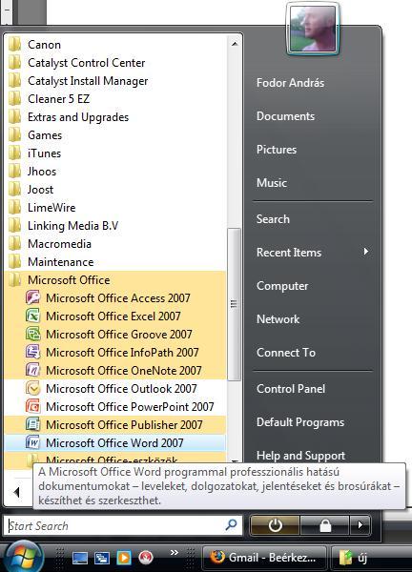Image resolution: width=412 pixels, height=572 pixels.
Task: Open the media player quick launch icon
Action: (x=124, y=558)
